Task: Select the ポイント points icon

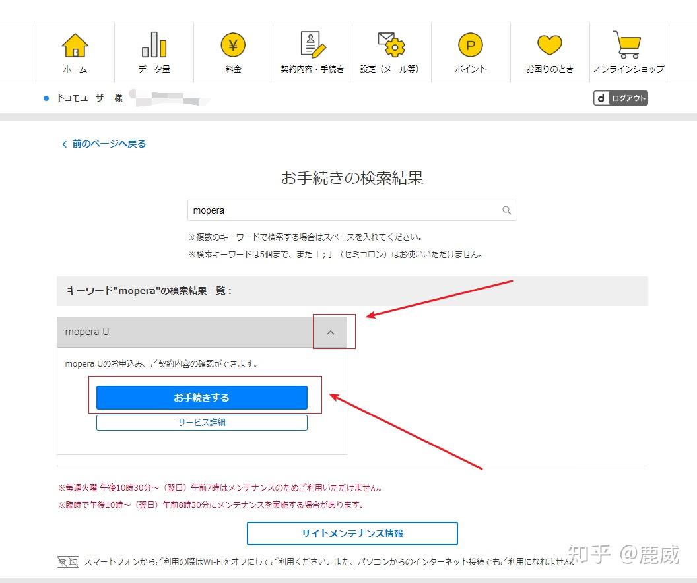Action: [471, 51]
